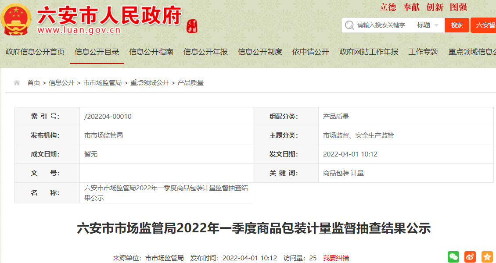Click the star favorite share icon

point(487,257)
